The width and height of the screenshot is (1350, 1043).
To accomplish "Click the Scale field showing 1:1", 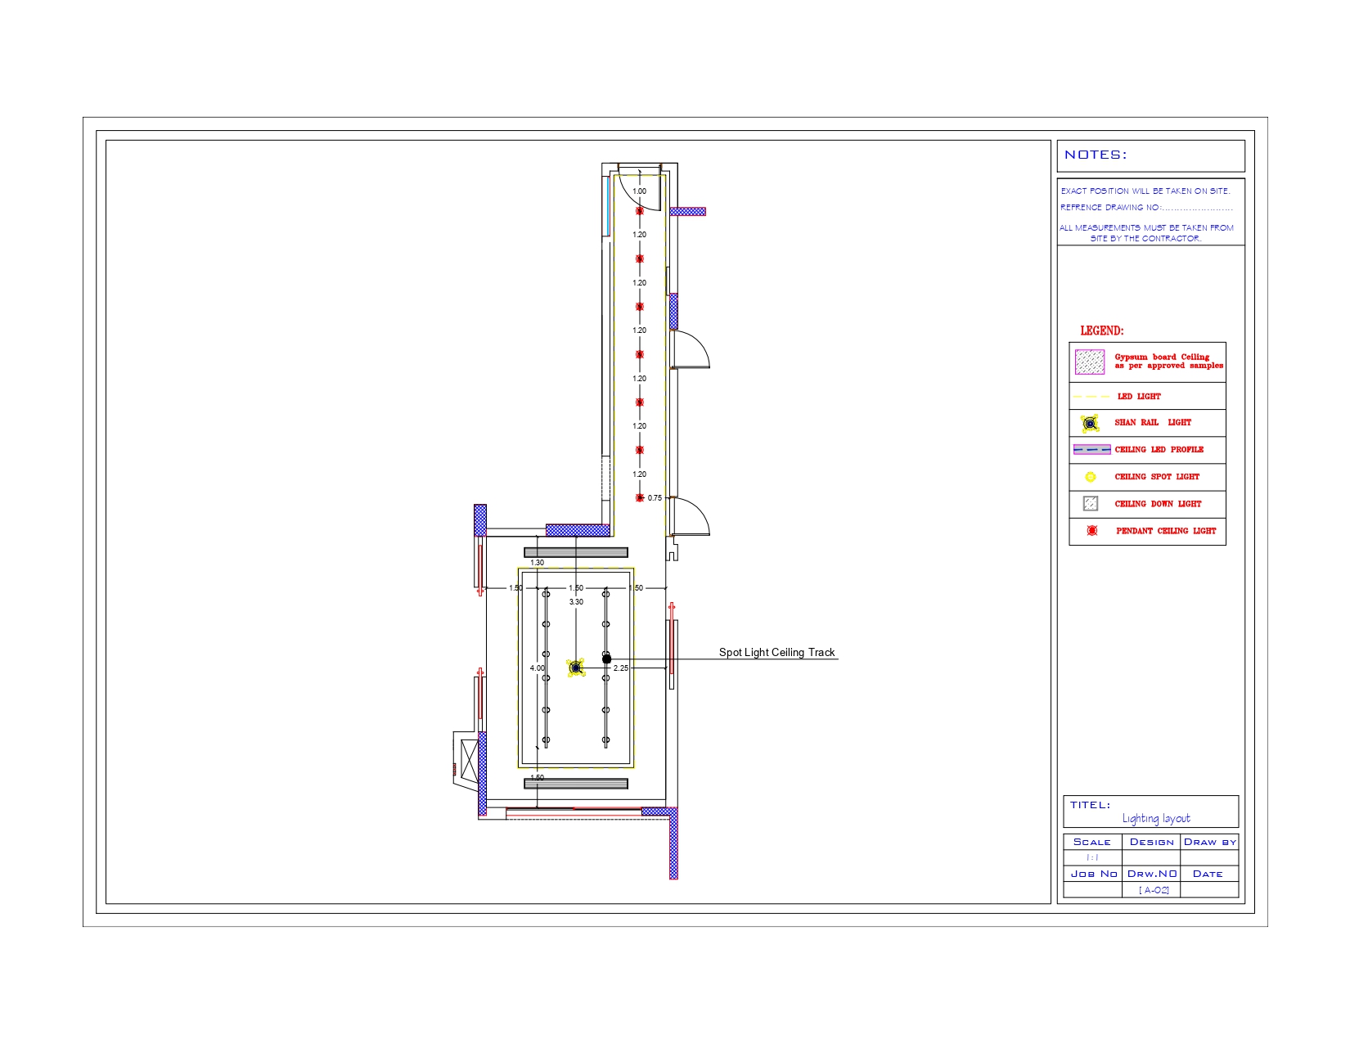I will click(1092, 856).
